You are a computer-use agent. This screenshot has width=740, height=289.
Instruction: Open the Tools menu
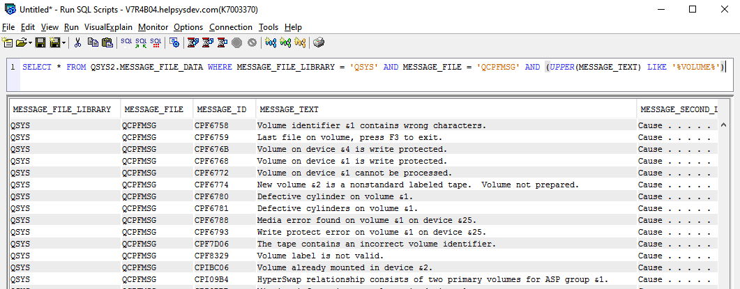pos(269,27)
